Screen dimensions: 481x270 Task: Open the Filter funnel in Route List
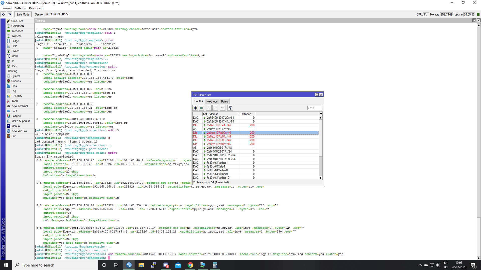click(x=230, y=108)
